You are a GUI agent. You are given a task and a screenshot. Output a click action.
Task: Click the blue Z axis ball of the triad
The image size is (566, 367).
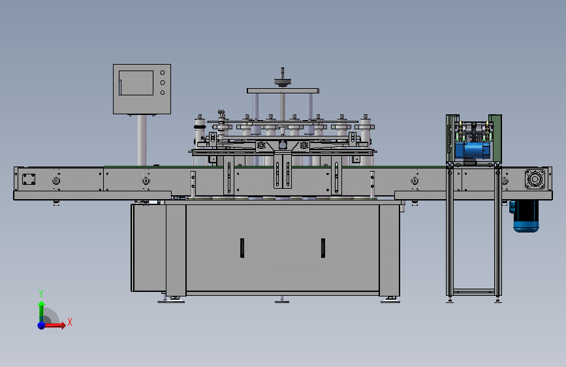(x=42, y=325)
